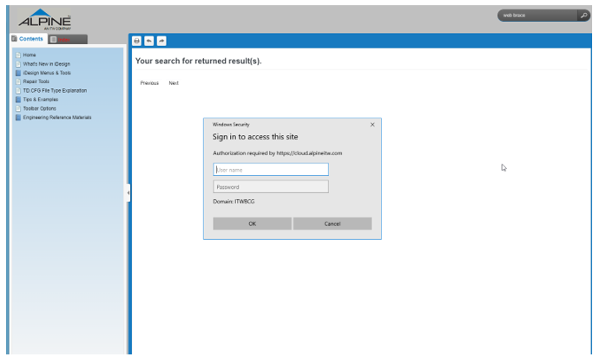593x357 pixels.
Task: Open the Repair Tools topic
Action: click(36, 81)
